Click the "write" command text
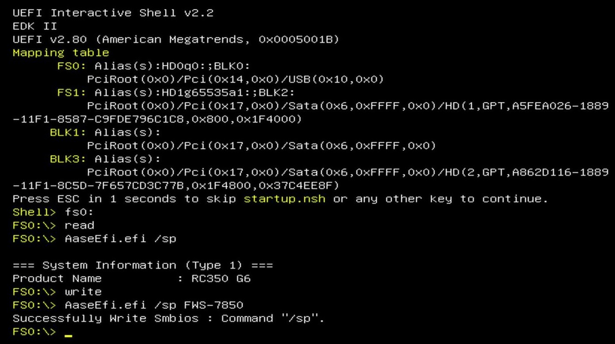The height and width of the screenshot is (344, 615). click(x=83, y=292)
